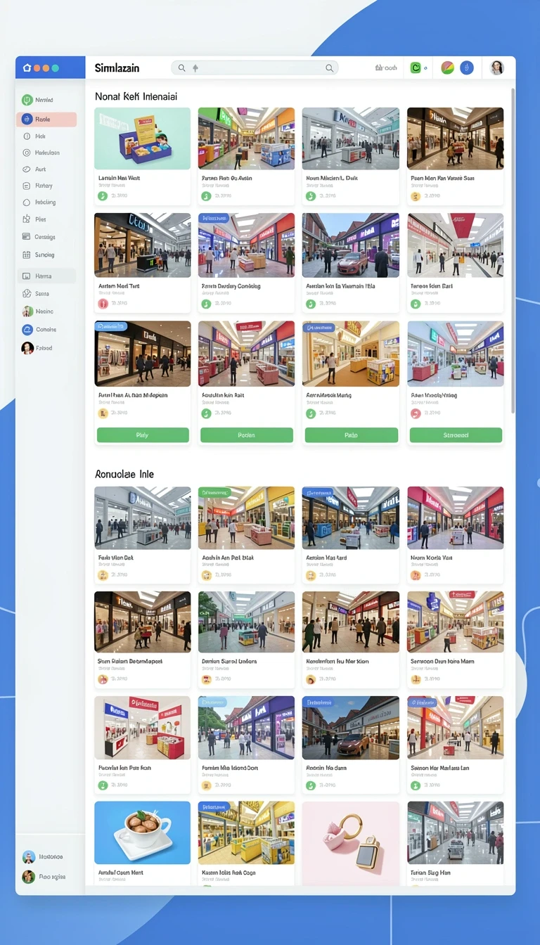Click the multicolored round icon in the header
This screenshot has height=945, width=540.
[447, 68]
